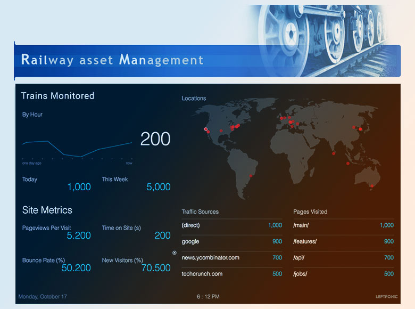Viewport: 415px width, 309px height.
Task: Click the Locations map label
Action: [x=194, y=99]
